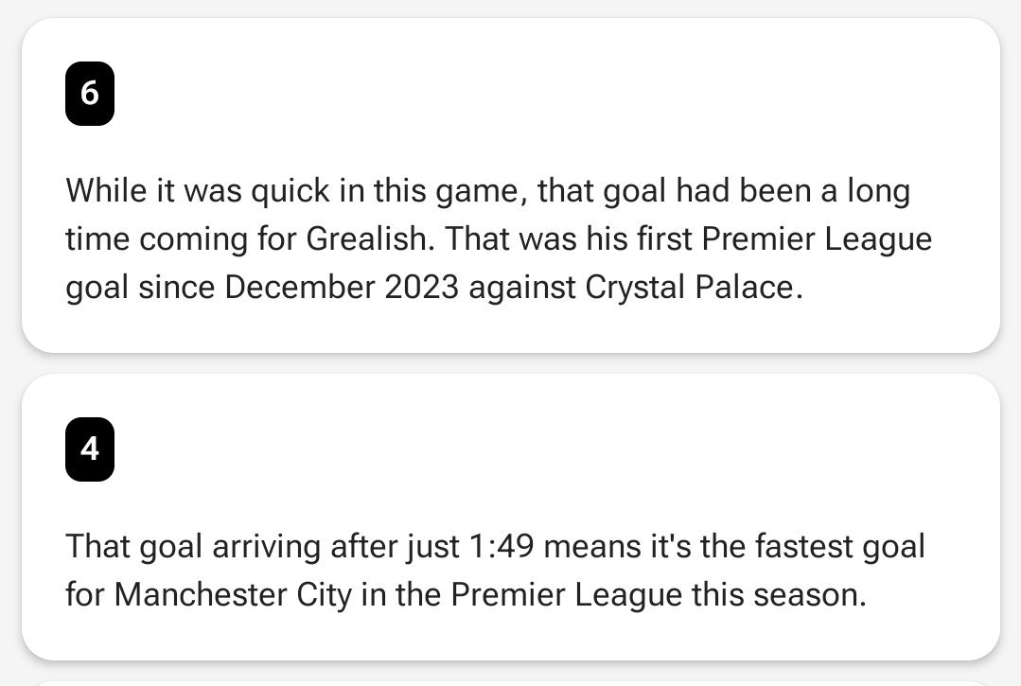Image resolution: width=1021 pixels, height=686 pixels.
Task: Click December 2023 in the first card
Action: 342,287
